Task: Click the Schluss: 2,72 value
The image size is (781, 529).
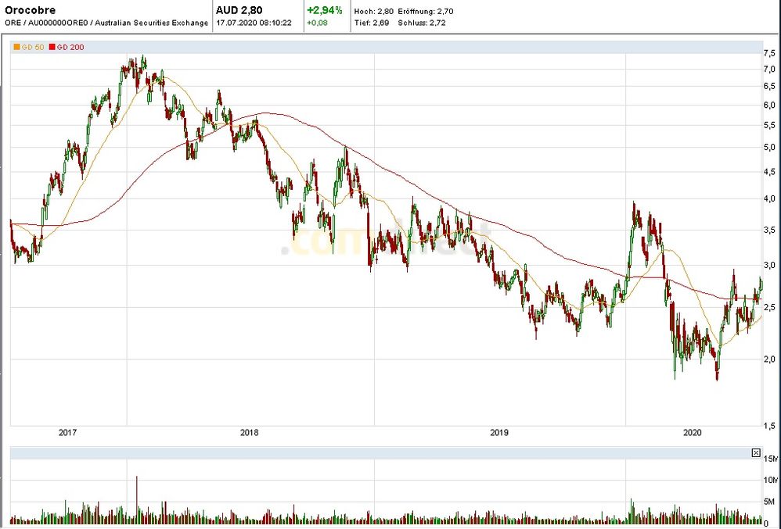Action: (x=422, y=23)
